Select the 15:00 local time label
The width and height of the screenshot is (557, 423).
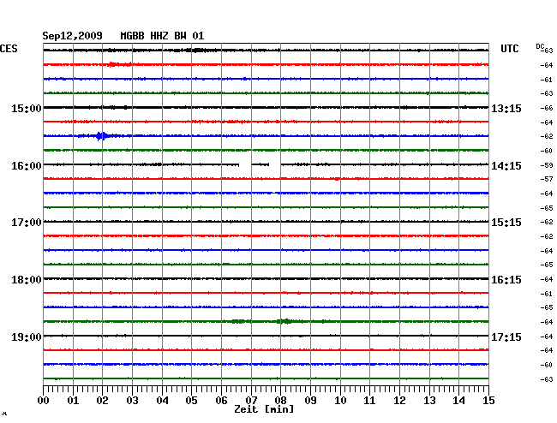(27, 108)
